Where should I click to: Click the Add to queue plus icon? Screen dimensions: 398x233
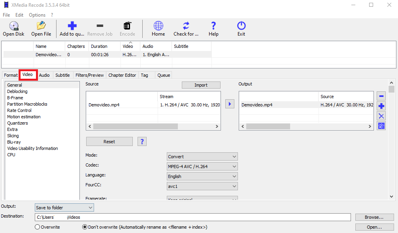click(72, 26)
